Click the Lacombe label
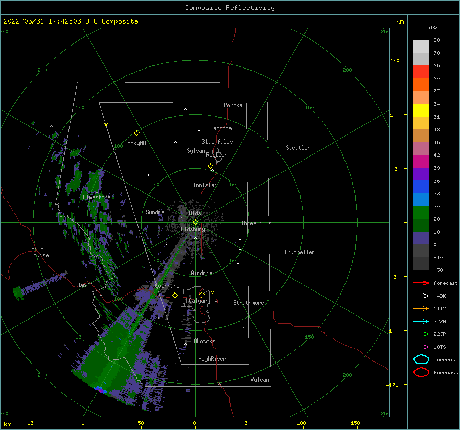460x430 pixels. (x=221, y=128)
